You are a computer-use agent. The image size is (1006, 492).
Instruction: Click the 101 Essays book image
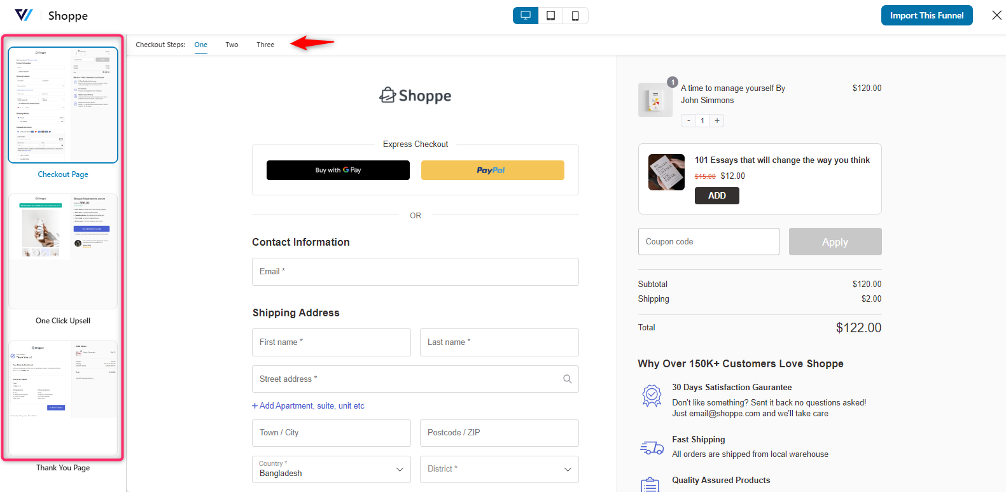click(x=666, y=172)
